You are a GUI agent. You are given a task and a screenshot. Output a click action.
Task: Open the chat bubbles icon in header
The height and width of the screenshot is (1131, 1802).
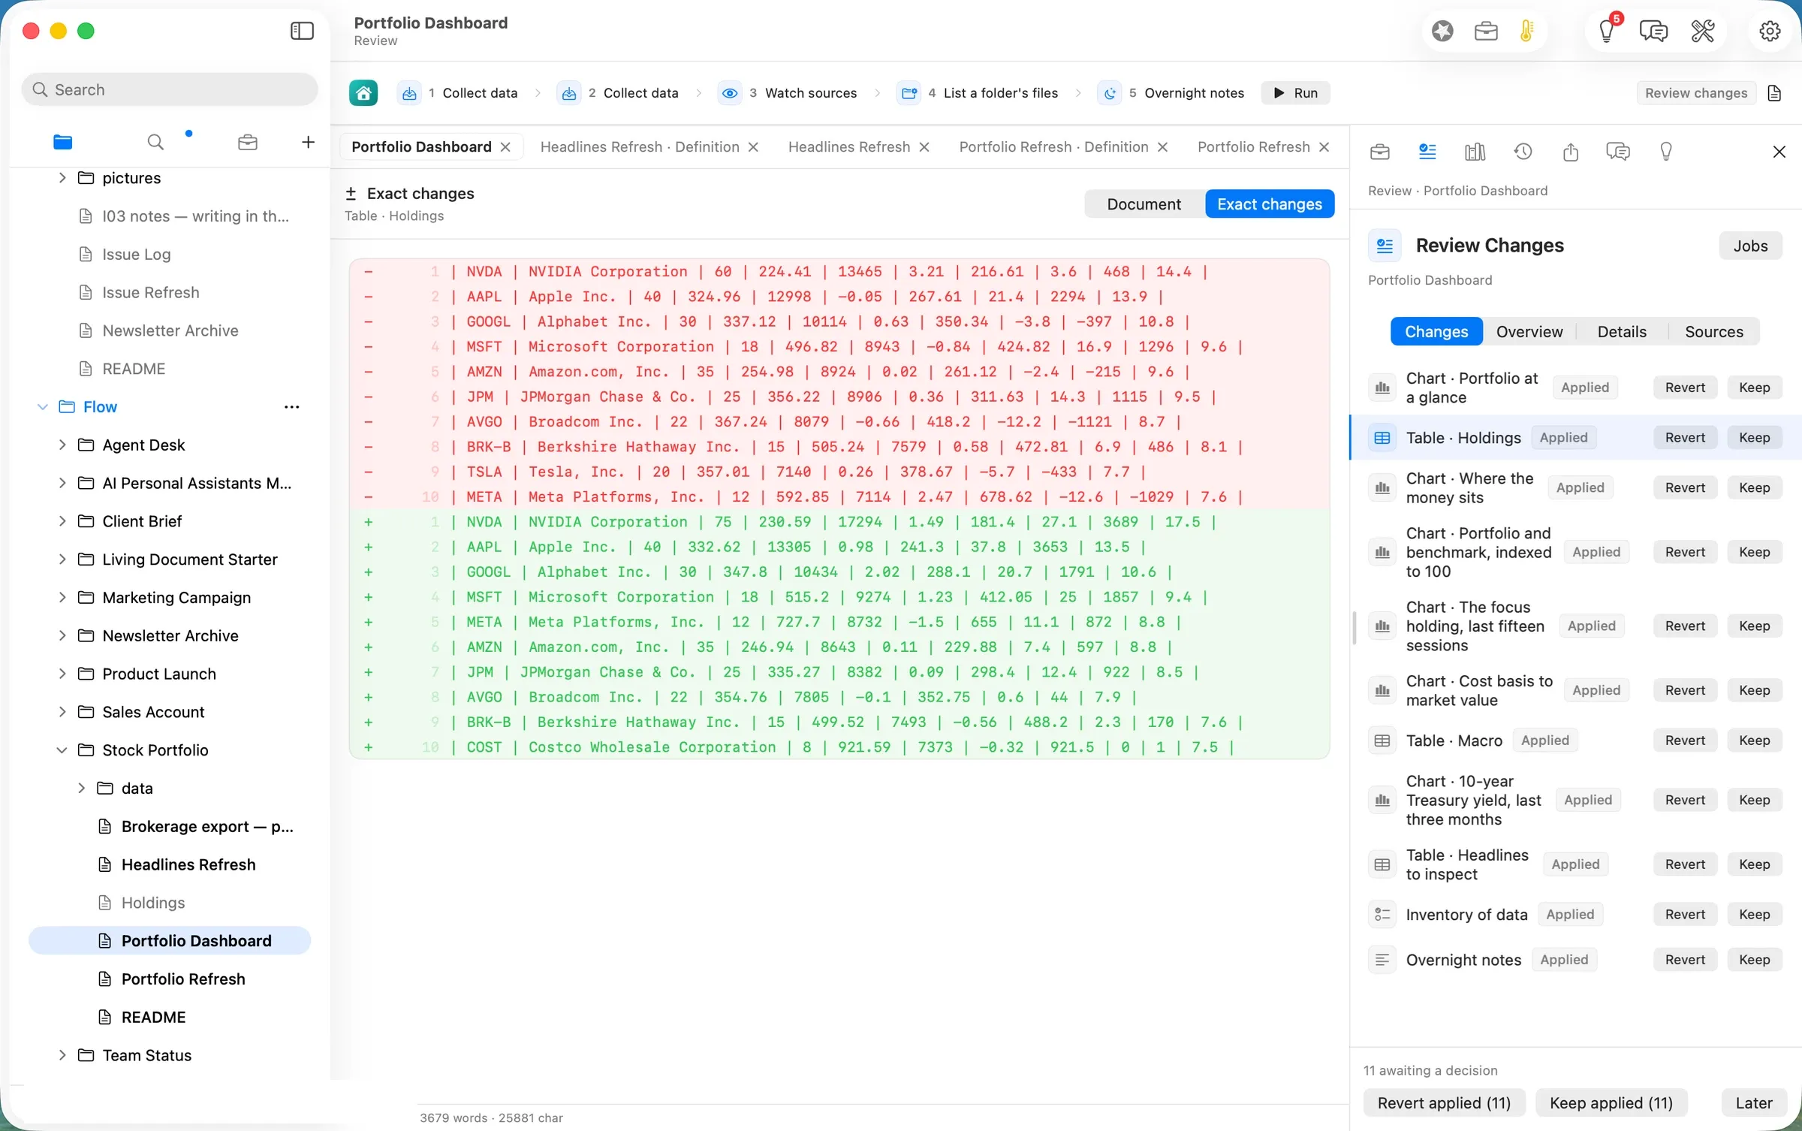1653,31
